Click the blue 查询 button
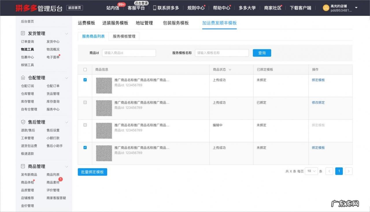 pyautogui.click(x=262, y=53)
